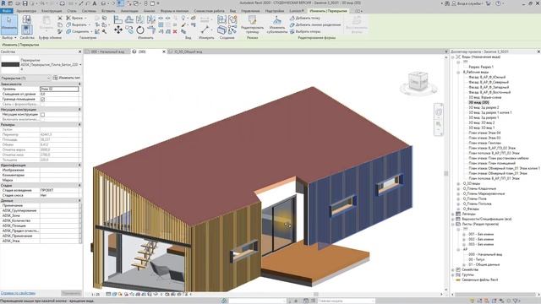The image size is (541, 304).
Task: Click the Rotate tool circular arrow icon
Action: point(140,30)
